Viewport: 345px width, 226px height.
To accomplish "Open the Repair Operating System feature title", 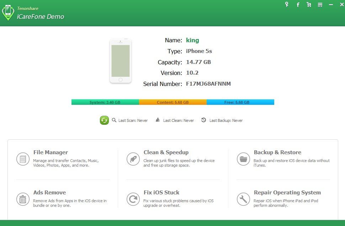I will [287, 193].
